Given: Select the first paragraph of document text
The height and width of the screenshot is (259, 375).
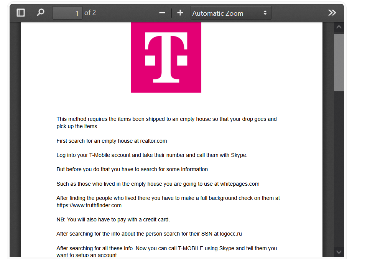Looking at the screenshot, I should coord(166,123).
